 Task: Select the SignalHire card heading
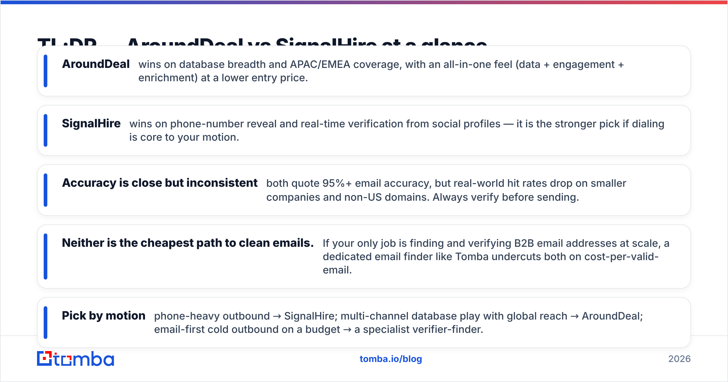[91, 124]
